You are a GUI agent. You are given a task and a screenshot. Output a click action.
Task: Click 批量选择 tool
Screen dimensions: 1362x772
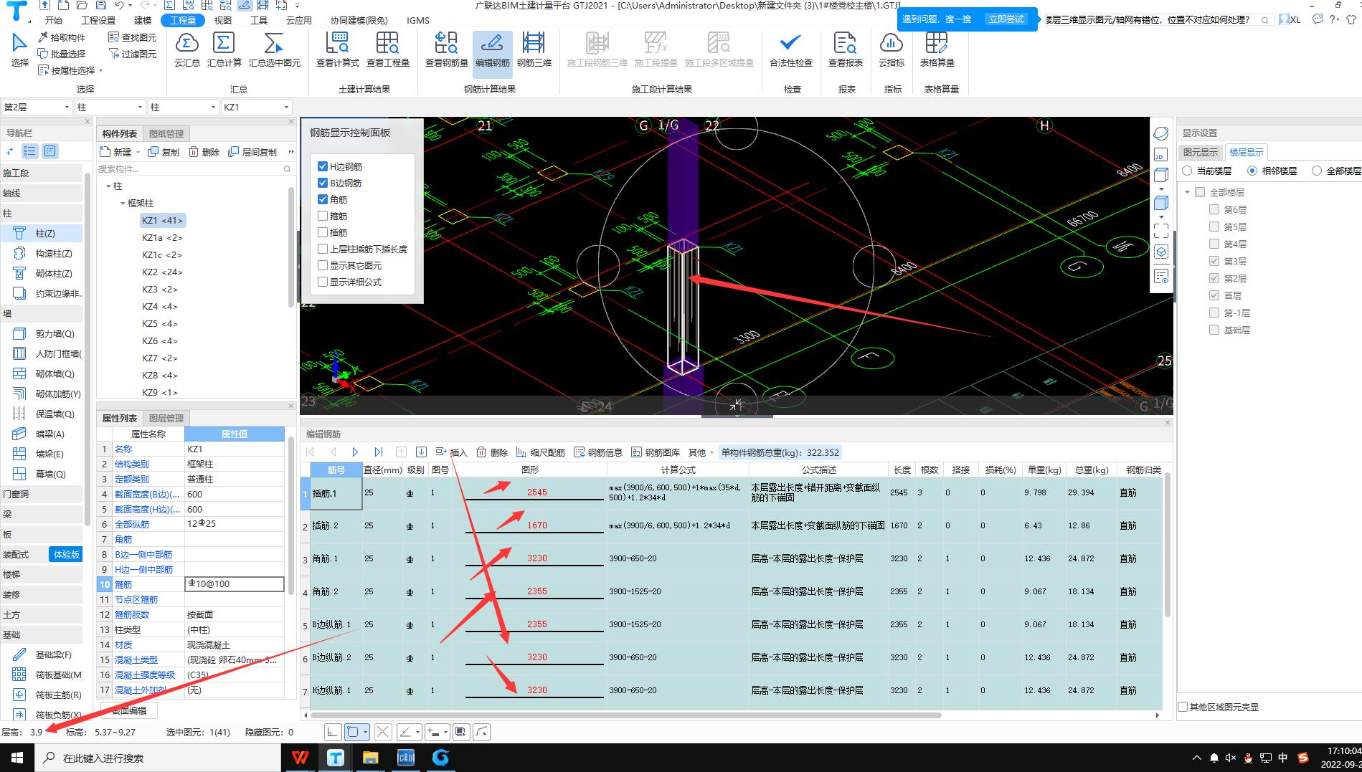click(62, 54)
